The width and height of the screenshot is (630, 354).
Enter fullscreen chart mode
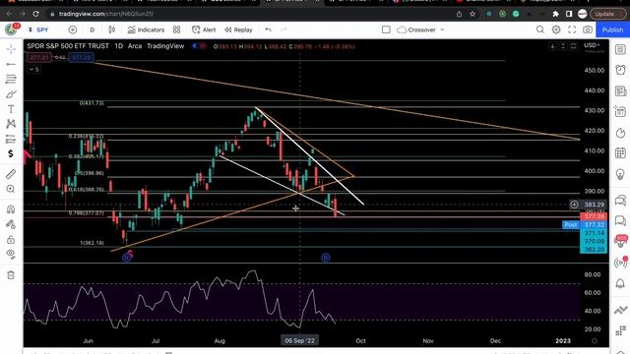click(572, 29)
